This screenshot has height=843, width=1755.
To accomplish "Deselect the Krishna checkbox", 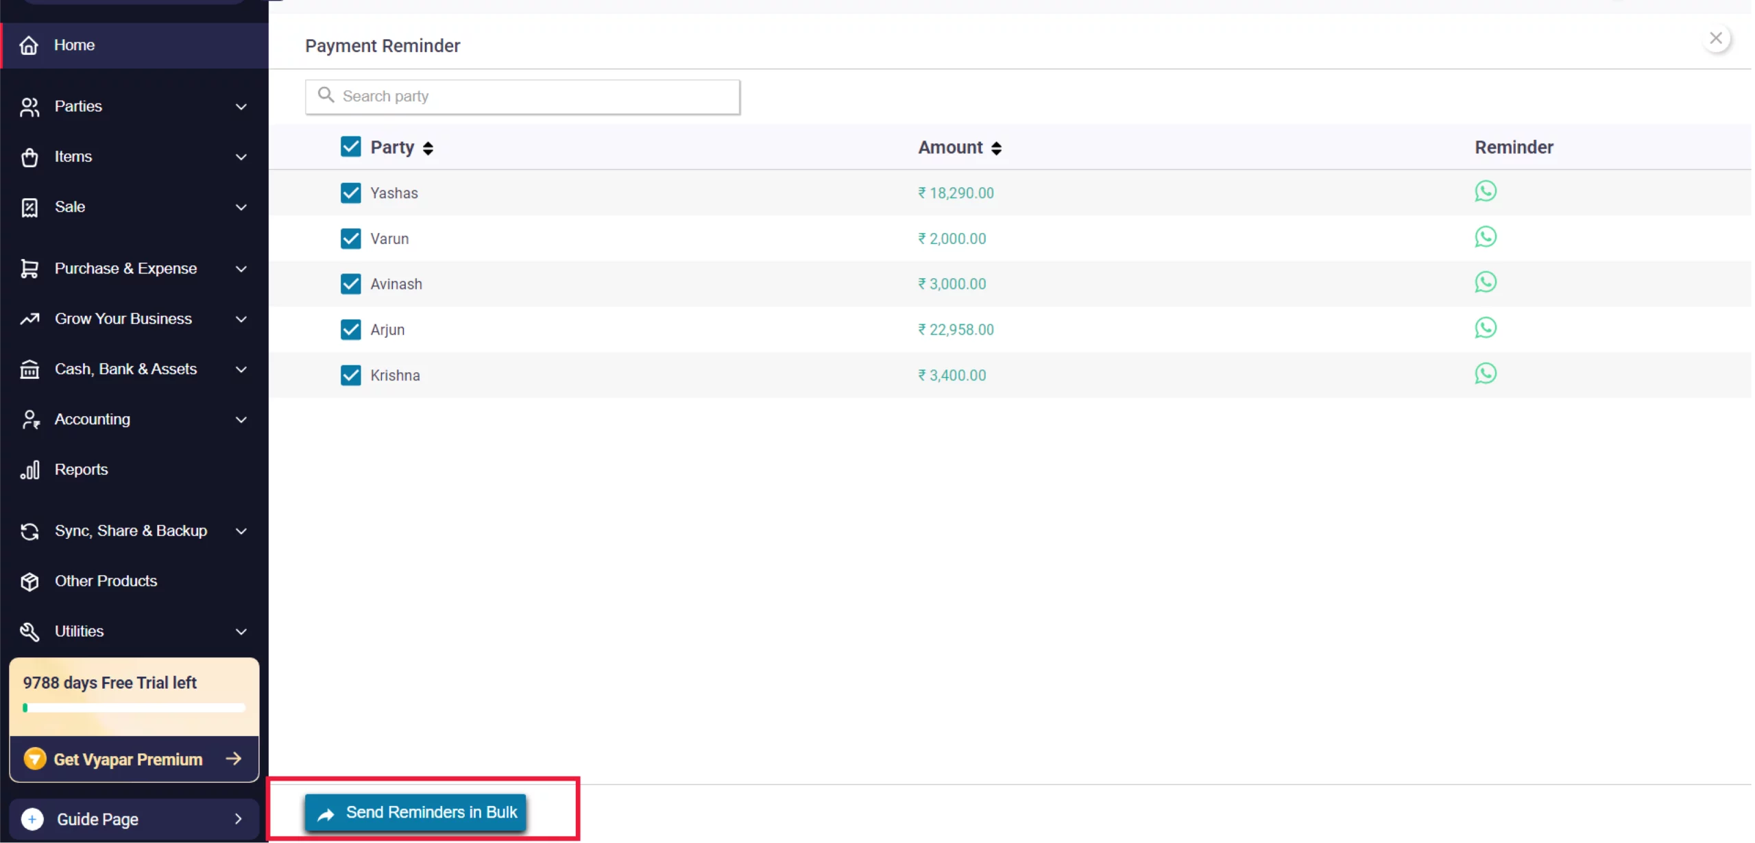I will pos(350,375).
